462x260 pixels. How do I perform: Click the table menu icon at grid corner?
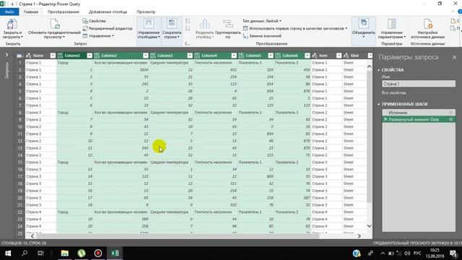click(x=19, y=56)
